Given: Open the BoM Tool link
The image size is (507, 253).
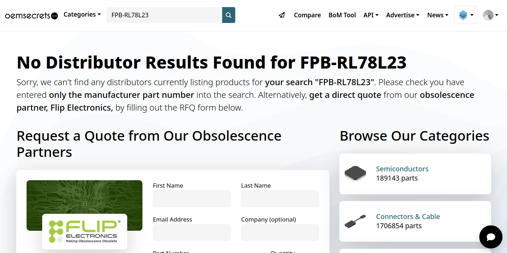Looking at the screenshot, I should (x=342, y=15).
